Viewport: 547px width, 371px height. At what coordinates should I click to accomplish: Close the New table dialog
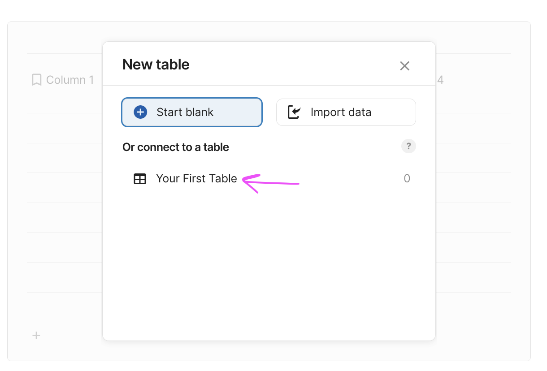[x=404, y=66]
